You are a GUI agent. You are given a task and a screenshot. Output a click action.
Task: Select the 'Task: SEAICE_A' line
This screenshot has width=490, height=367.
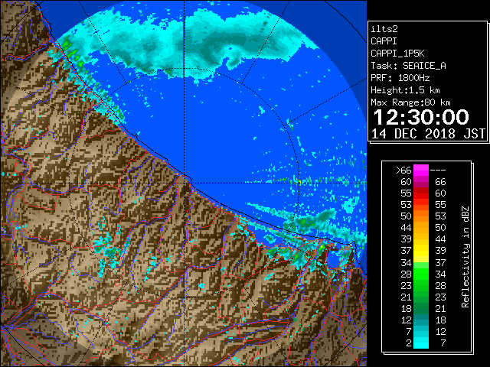coord(408,66)
